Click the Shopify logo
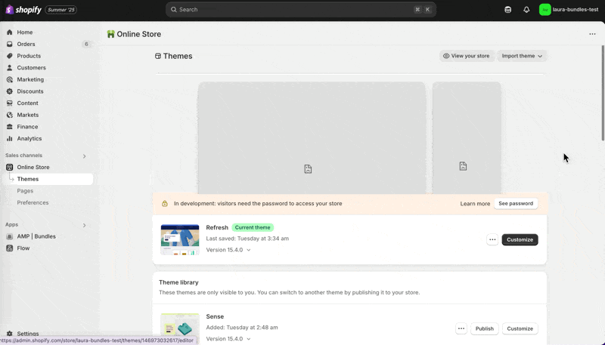 [23, 10]
